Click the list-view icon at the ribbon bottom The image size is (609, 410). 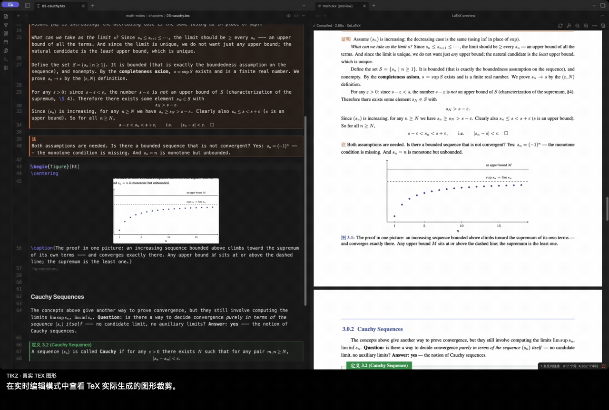(x=6, y=68)
